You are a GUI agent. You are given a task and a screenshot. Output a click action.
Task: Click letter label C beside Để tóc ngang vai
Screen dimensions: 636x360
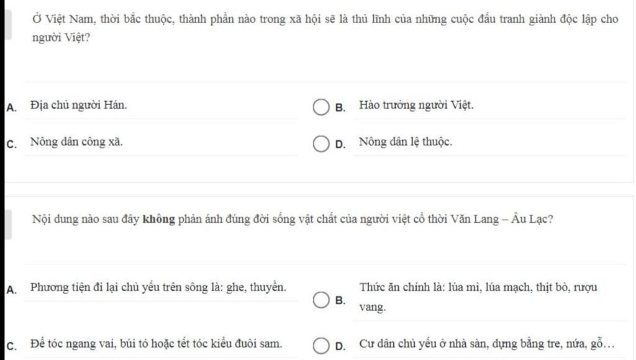12,346
